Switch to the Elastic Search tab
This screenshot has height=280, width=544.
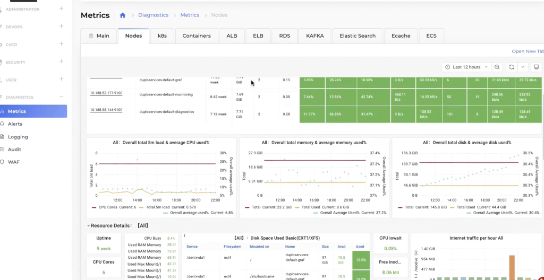(357, 36)
